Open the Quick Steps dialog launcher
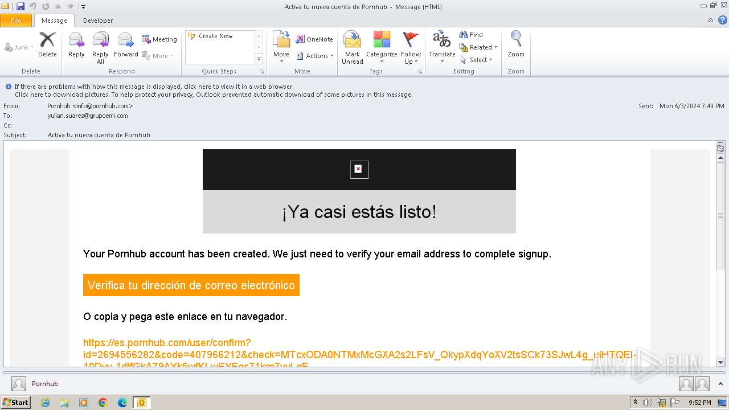This screenshot has height=410, width=729. (262, 72)
